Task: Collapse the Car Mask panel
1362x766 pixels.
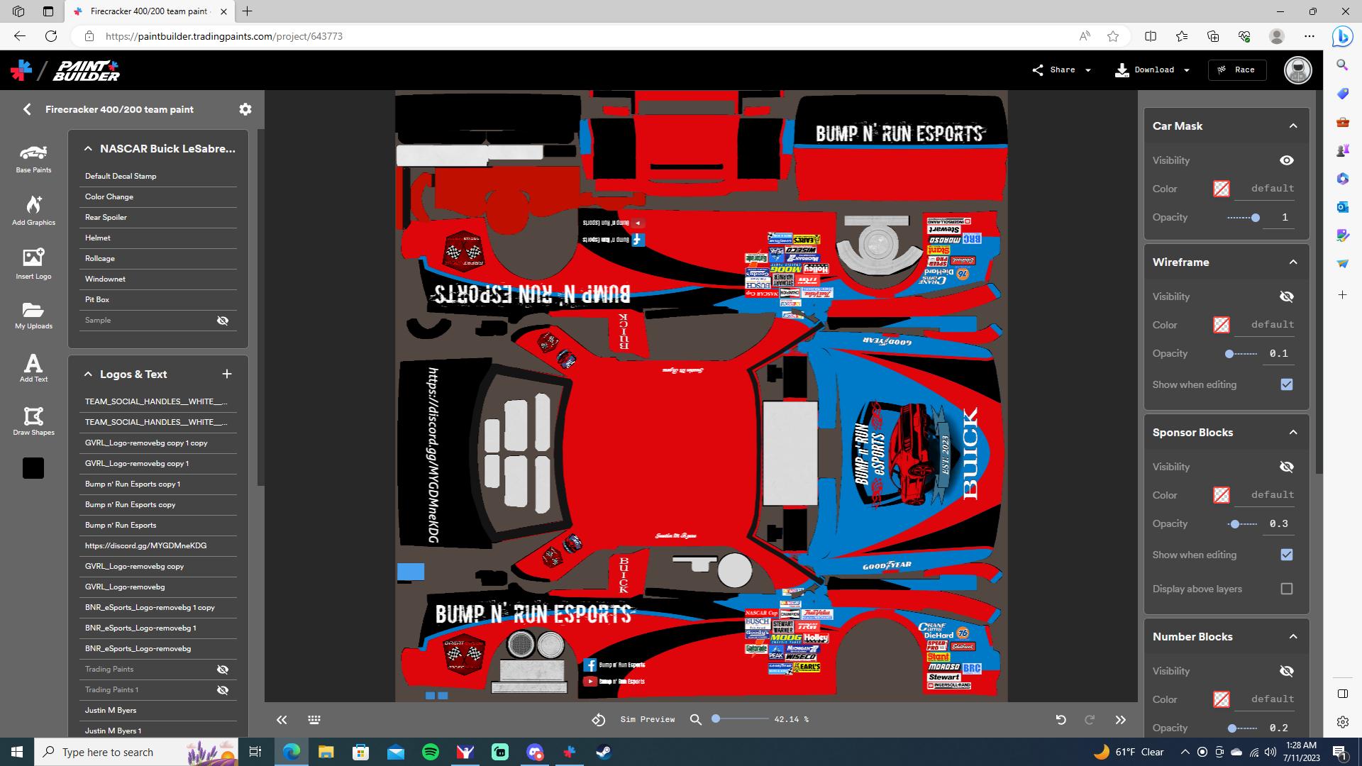Action: 1292,125
